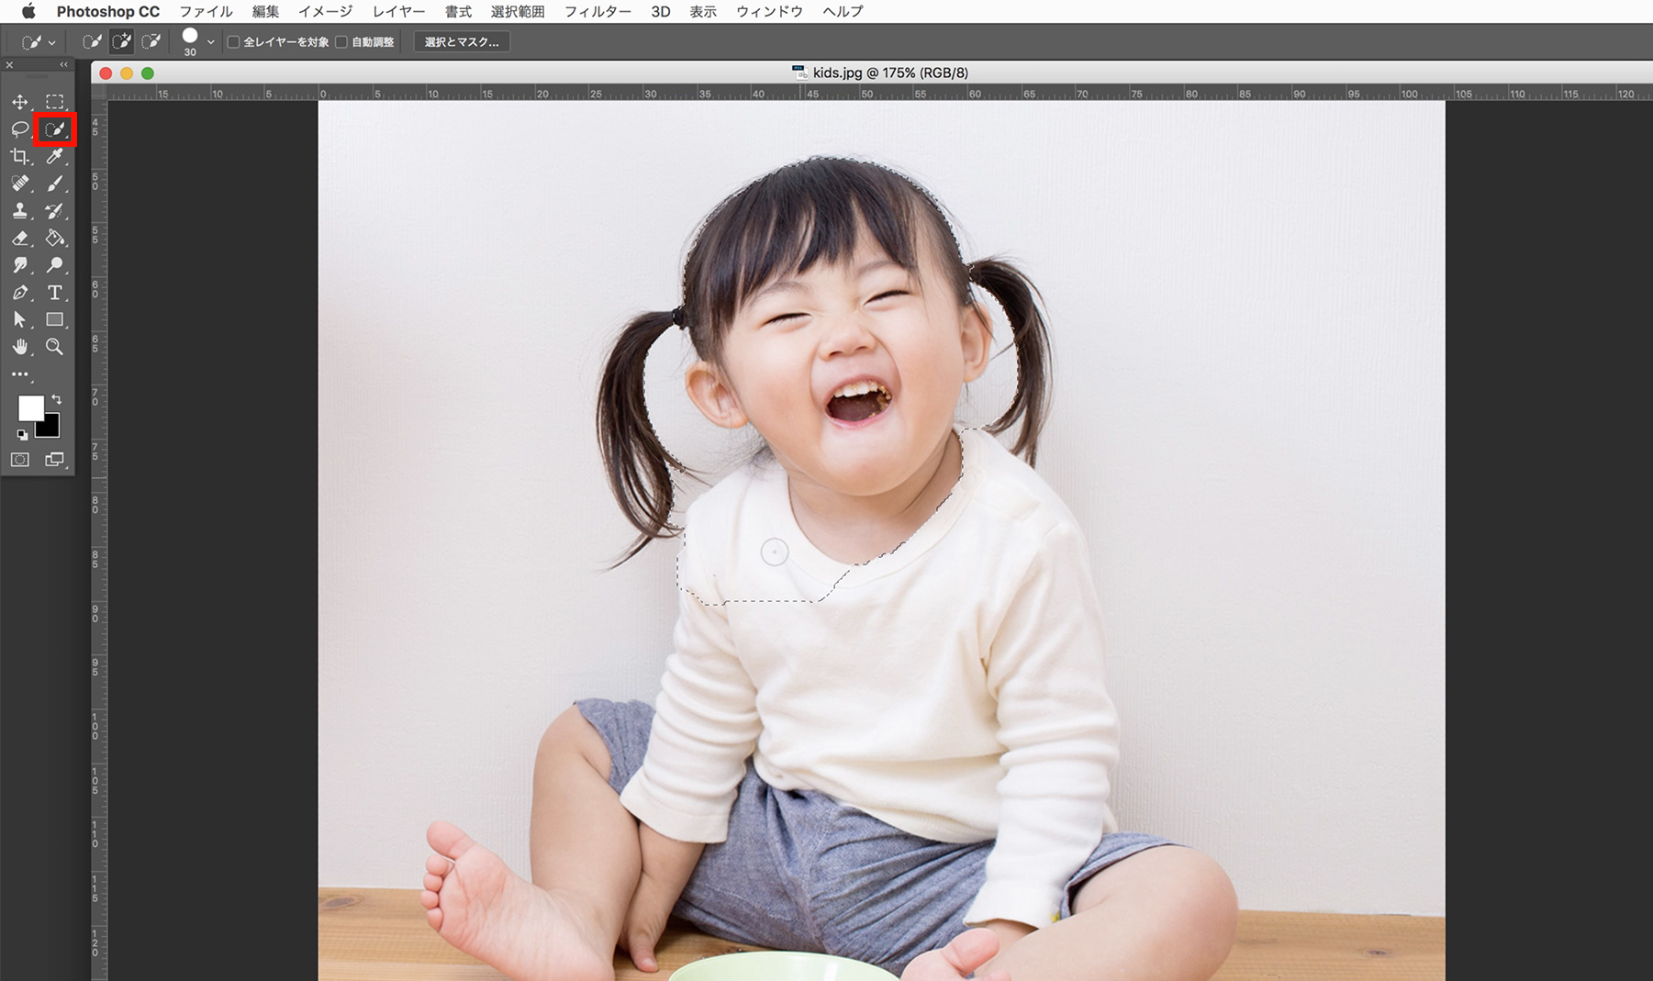Collapse the toolbox with the double-arrow
The height and width of the screenshot is (981, 1653).
coord(63,65)
